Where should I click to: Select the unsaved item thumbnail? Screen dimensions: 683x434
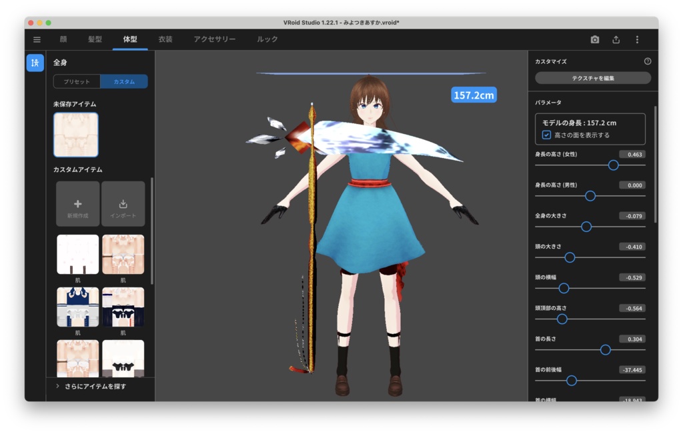point(76,135)
